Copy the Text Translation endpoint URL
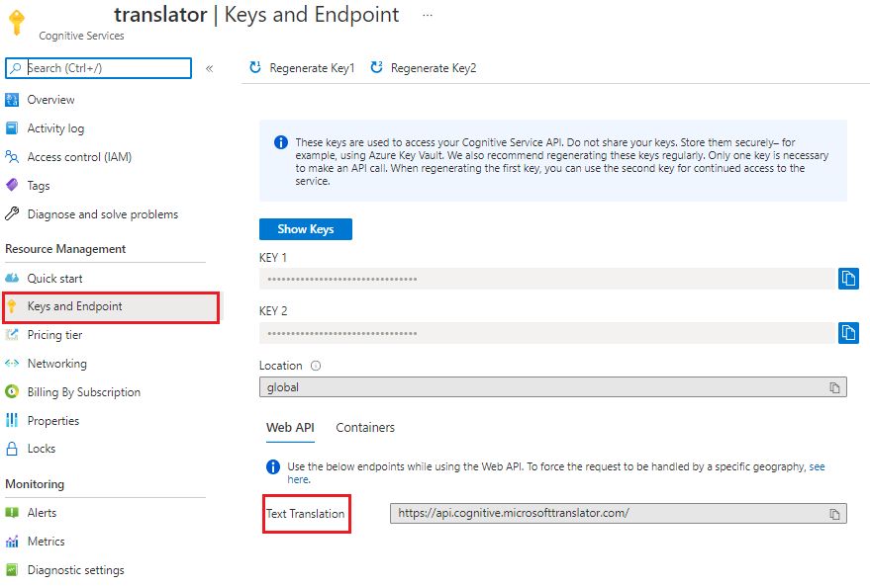 click(834, 513)
